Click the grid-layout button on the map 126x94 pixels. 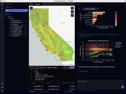point(72,15)
